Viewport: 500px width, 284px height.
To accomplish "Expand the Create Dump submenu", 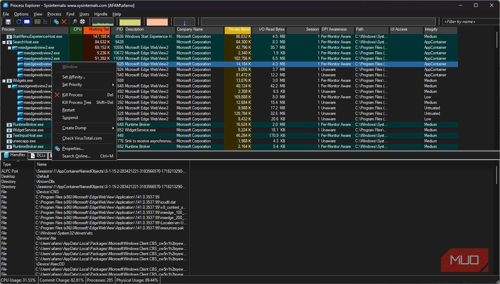I will [x=84, y=128].
